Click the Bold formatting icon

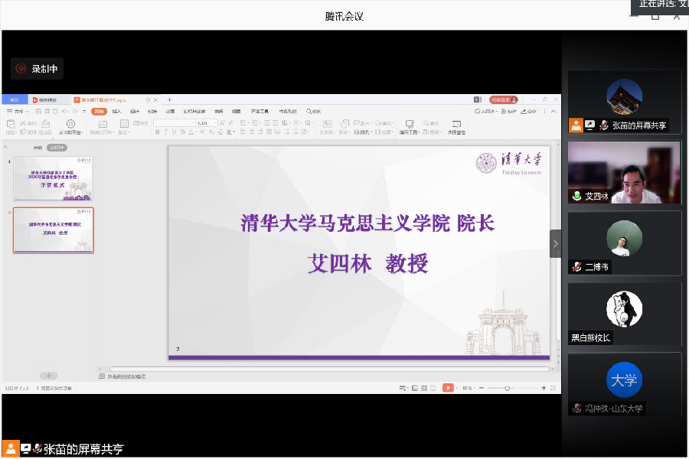pyautogui.click(x=157, y=132)
